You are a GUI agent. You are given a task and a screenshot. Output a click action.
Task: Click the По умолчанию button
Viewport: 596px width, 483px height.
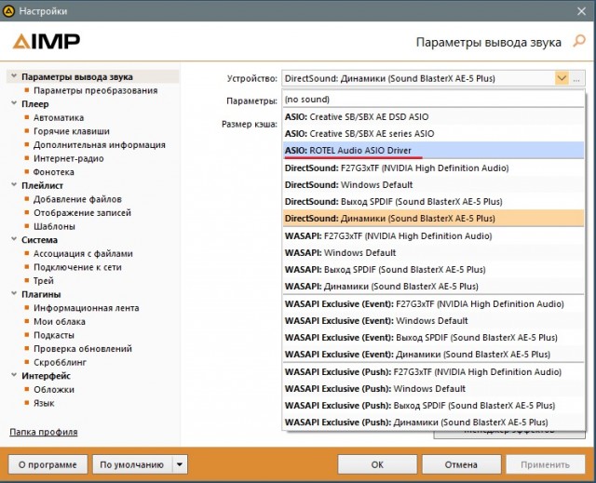coord(132,464)
